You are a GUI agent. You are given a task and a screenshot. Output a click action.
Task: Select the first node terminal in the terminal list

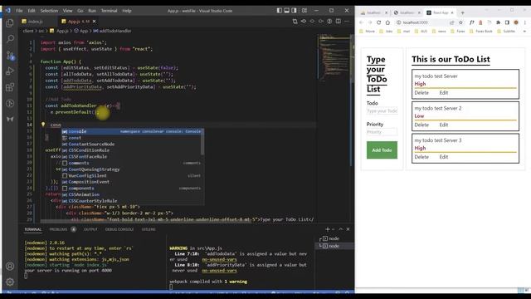334,238
